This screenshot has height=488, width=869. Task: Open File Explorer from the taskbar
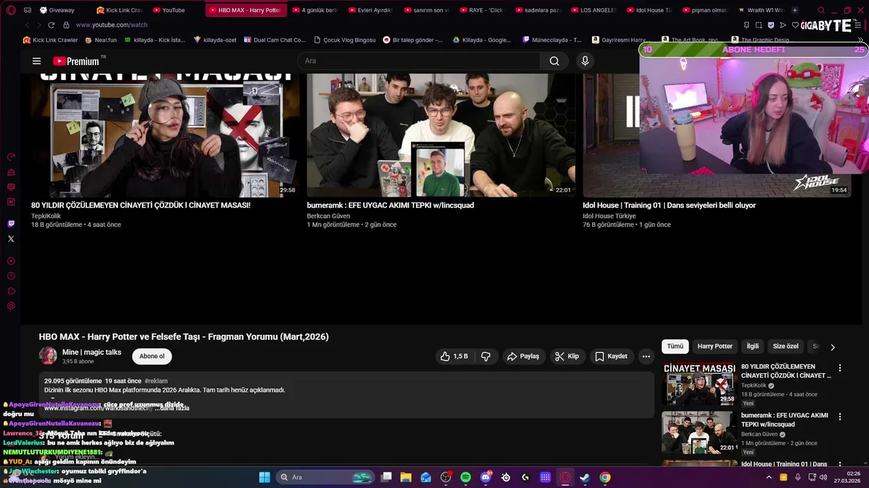pos(406,477)
